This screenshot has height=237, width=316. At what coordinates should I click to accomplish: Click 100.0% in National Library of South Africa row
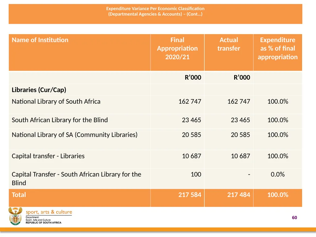[x=278, y=101]
